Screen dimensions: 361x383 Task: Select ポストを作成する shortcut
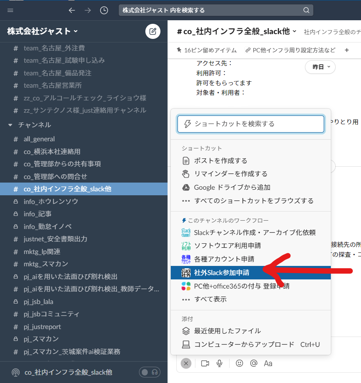[251, 161]
